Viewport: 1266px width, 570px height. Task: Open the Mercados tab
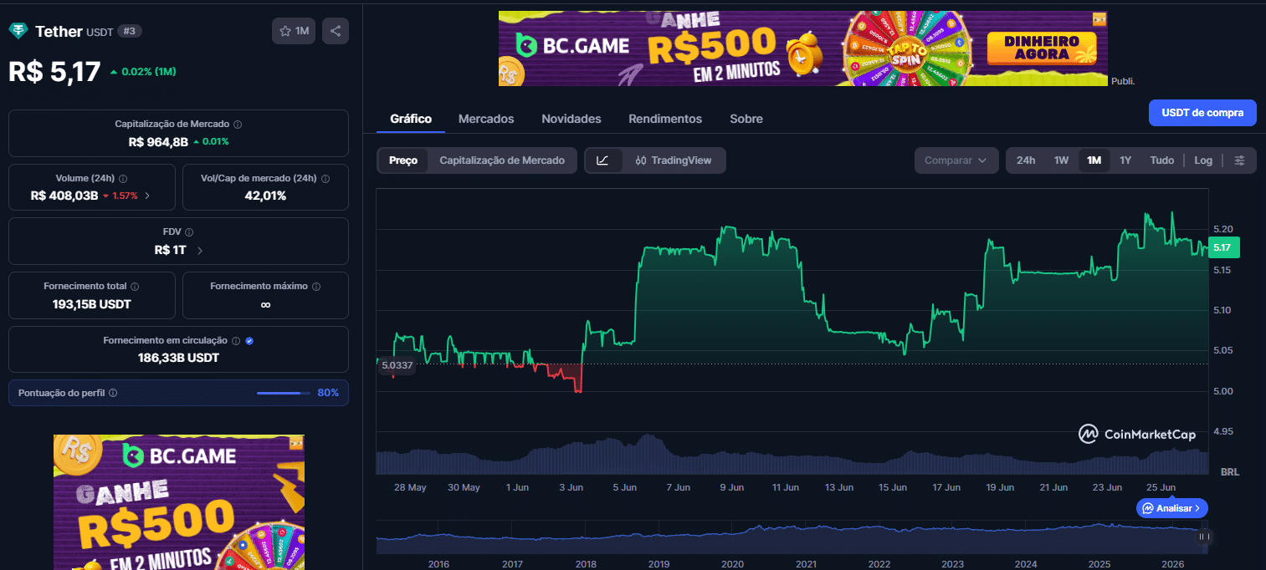click(486, 119)
